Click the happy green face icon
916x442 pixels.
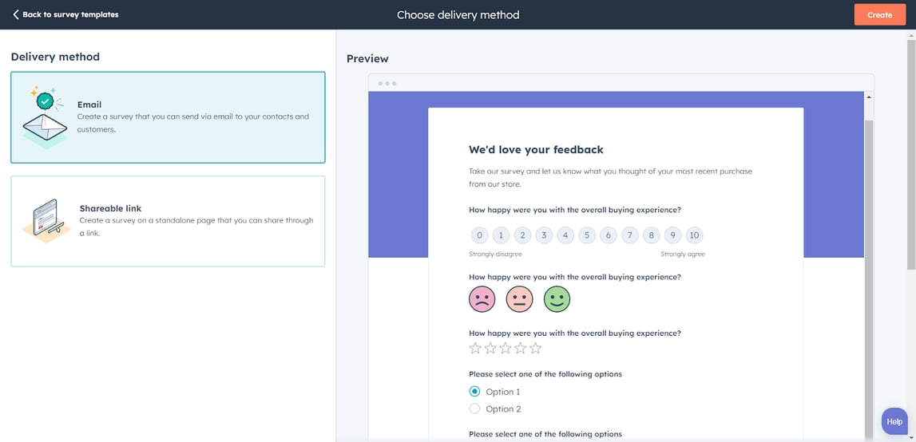[x=557, y=299]
